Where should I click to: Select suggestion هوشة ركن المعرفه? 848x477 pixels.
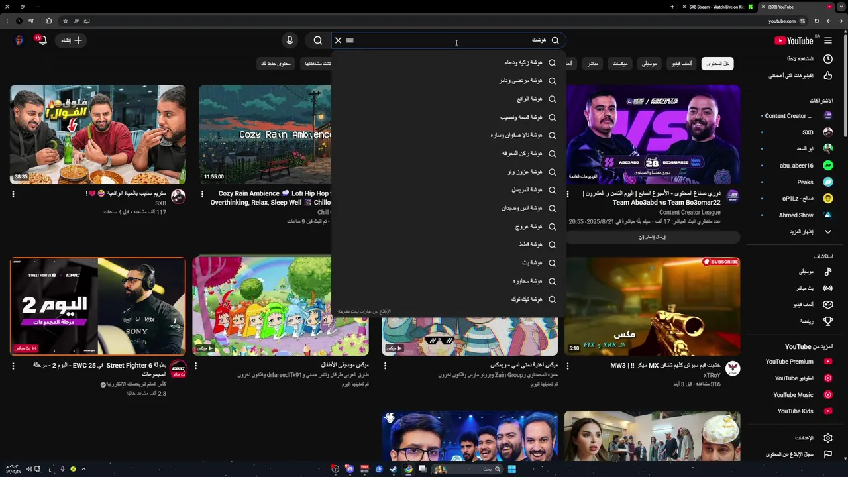coord(449,154)
